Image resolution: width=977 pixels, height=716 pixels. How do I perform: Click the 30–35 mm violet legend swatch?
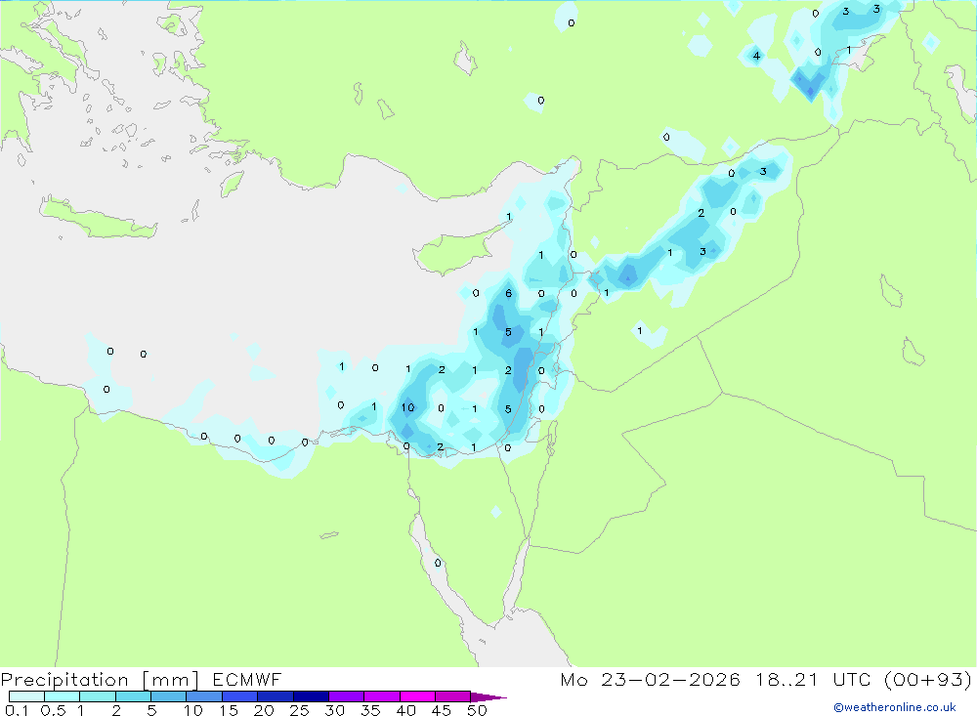(x=347, y=696)
